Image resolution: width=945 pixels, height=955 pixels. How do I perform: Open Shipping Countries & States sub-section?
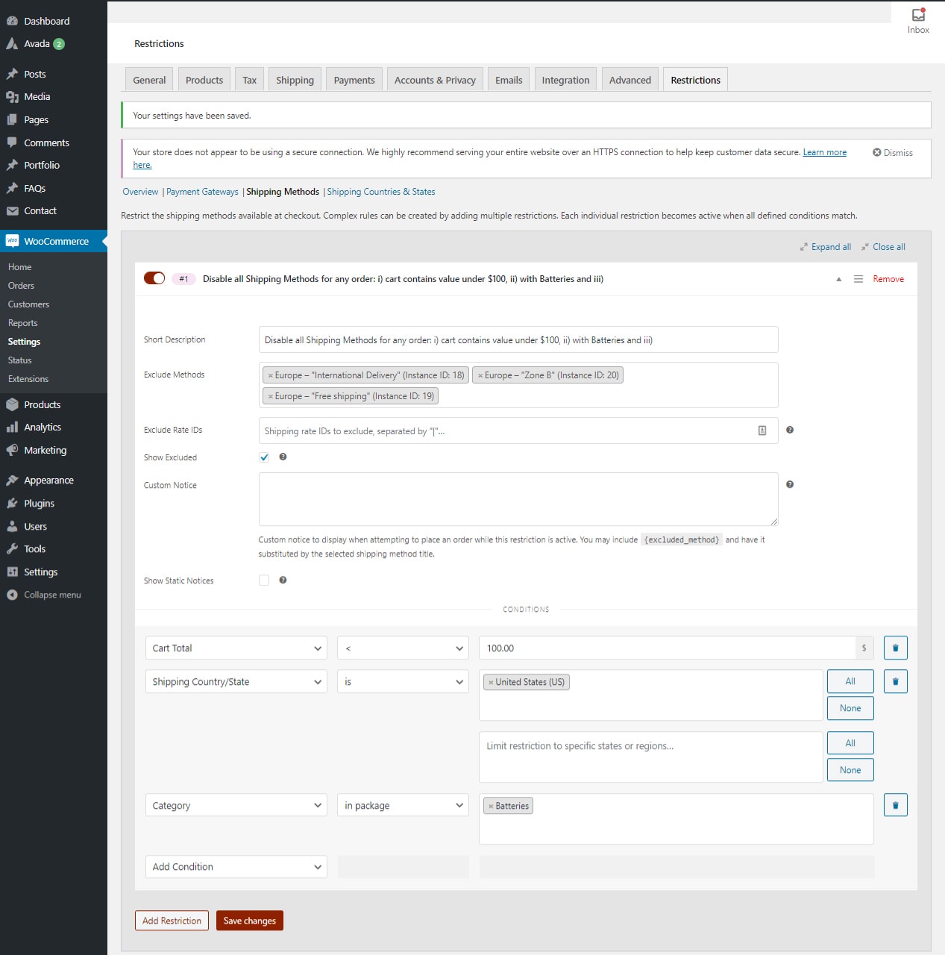point(381,192)
